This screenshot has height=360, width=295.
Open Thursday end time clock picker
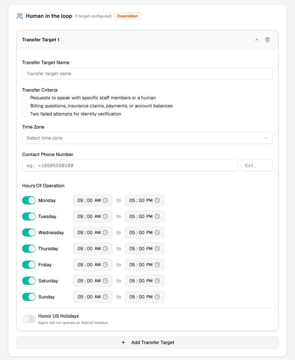pos(157,249)
